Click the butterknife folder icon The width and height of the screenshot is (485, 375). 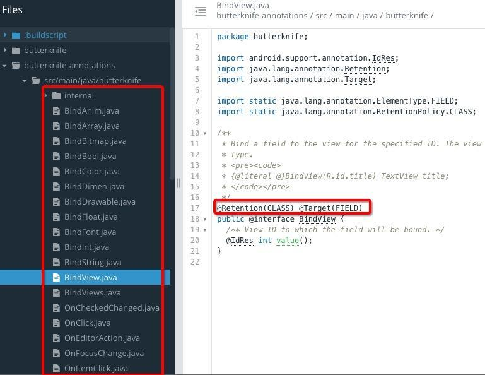pos(16,50)
